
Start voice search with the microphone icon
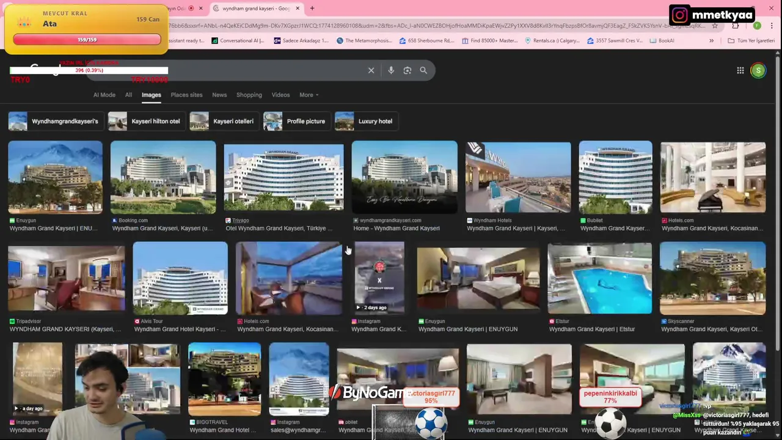[x=391, y=70]
